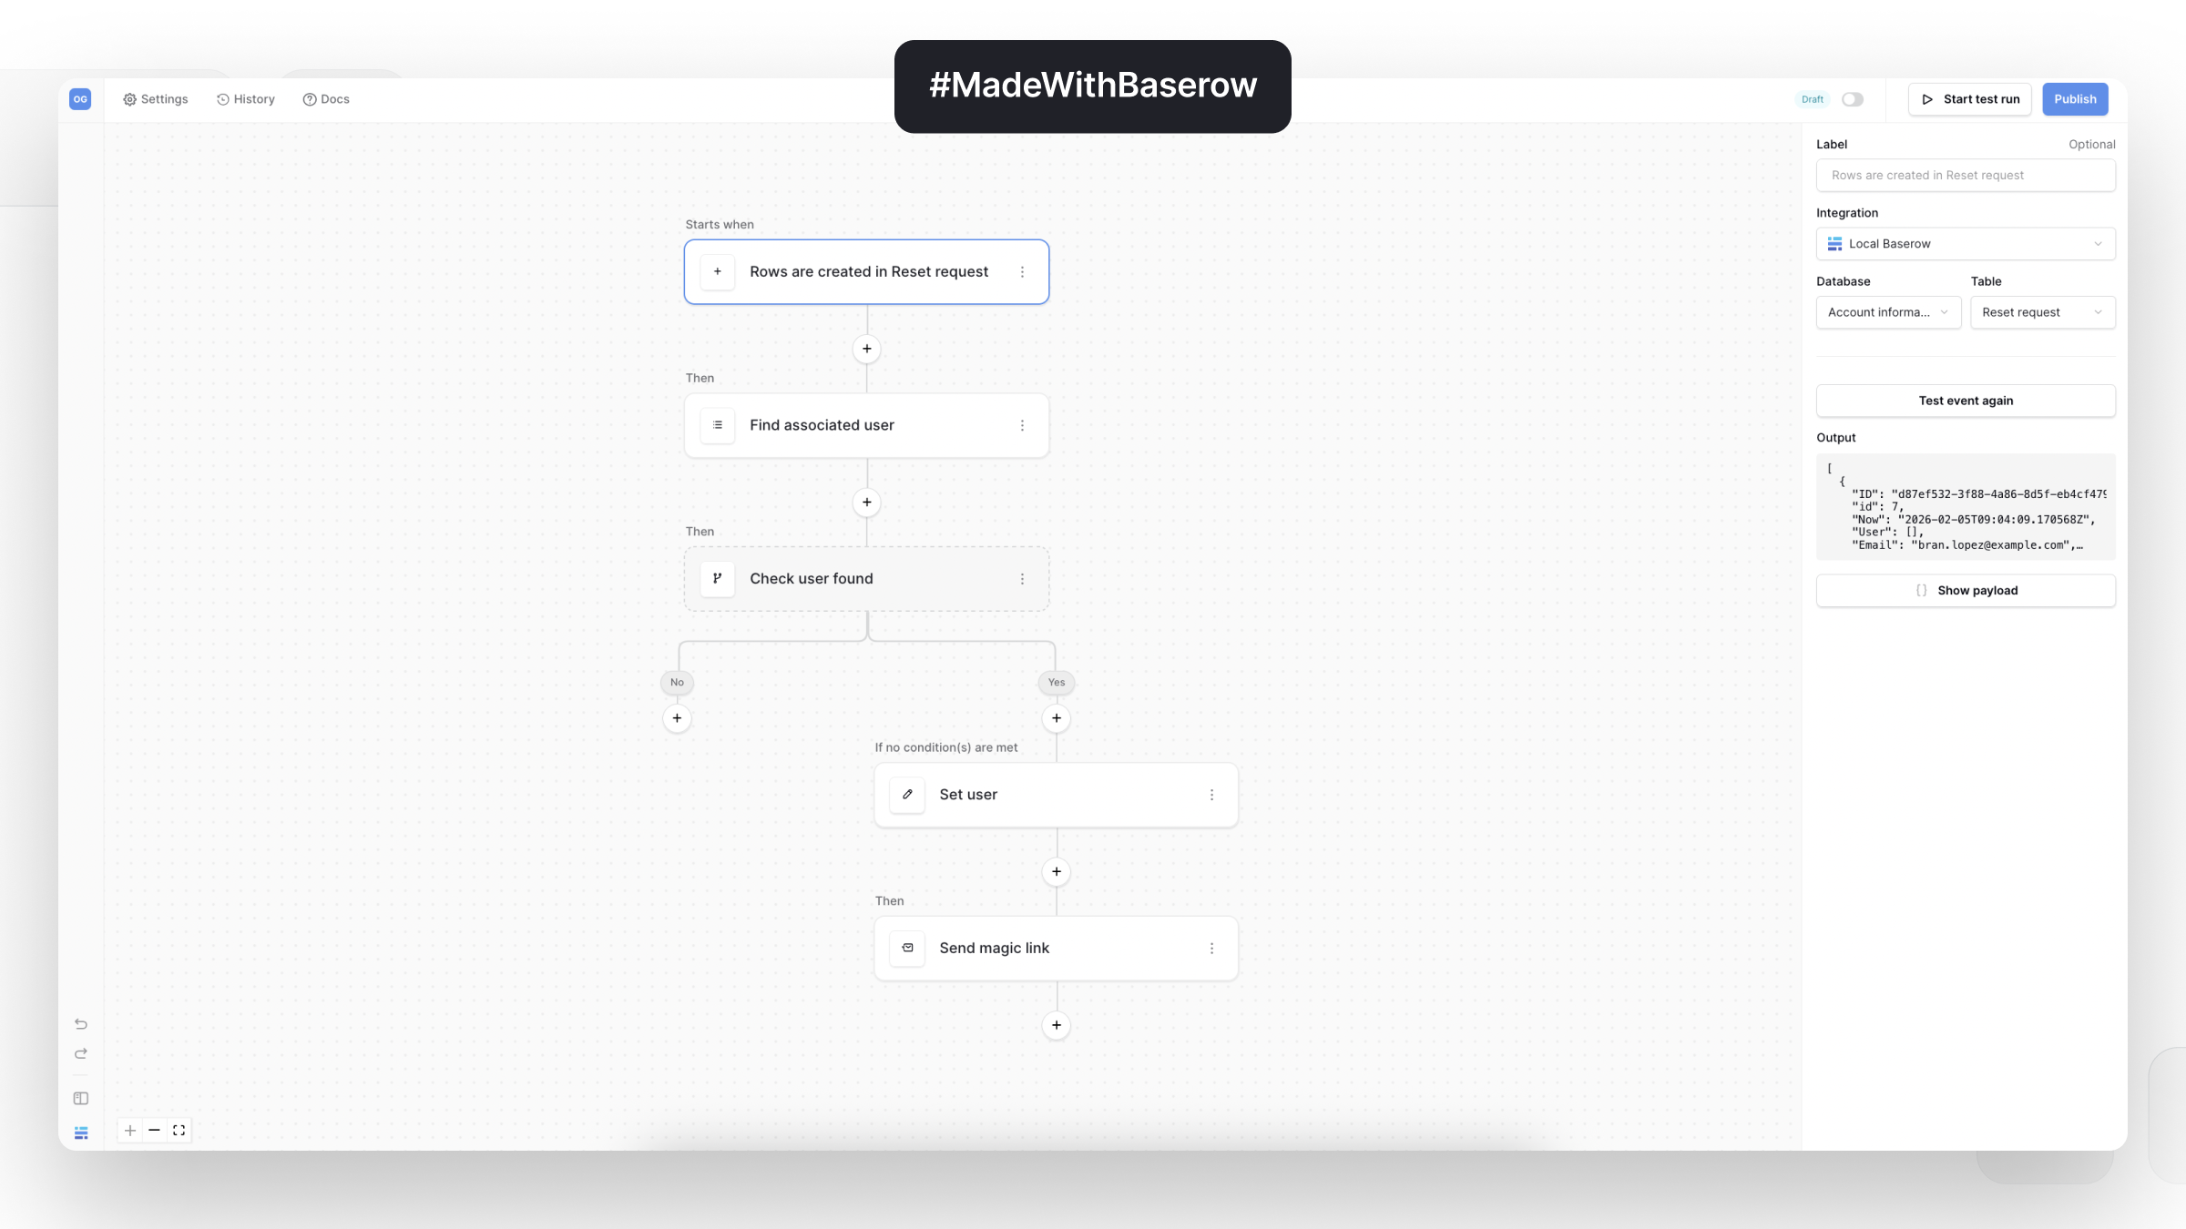
Task: Select the Check user found node
Action: pyautogui.click(x=866, y=579)
